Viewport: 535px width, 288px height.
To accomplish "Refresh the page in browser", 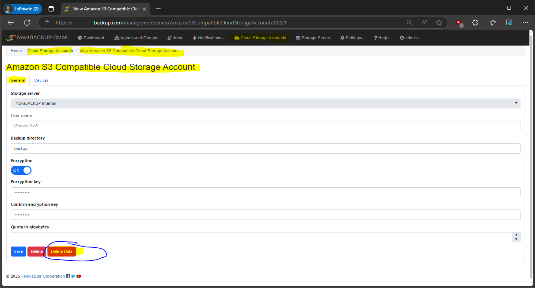I will point(27,23).
